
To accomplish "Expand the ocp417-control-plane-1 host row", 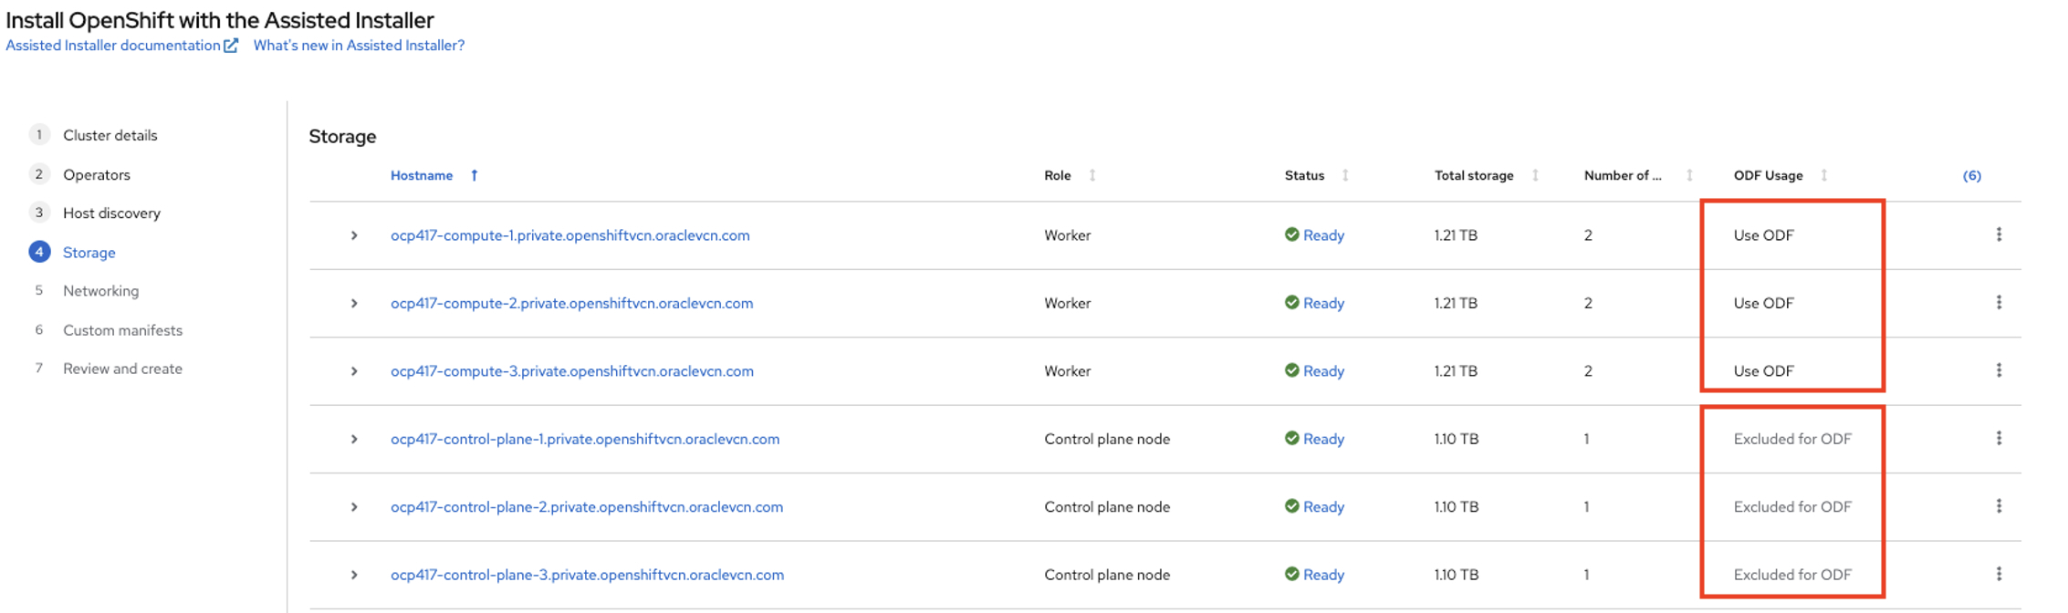I will tap(354, 439).
